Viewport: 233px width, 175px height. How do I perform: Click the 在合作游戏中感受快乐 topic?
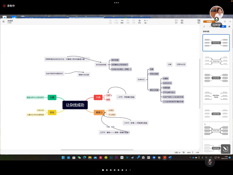(x=54, y=74)
